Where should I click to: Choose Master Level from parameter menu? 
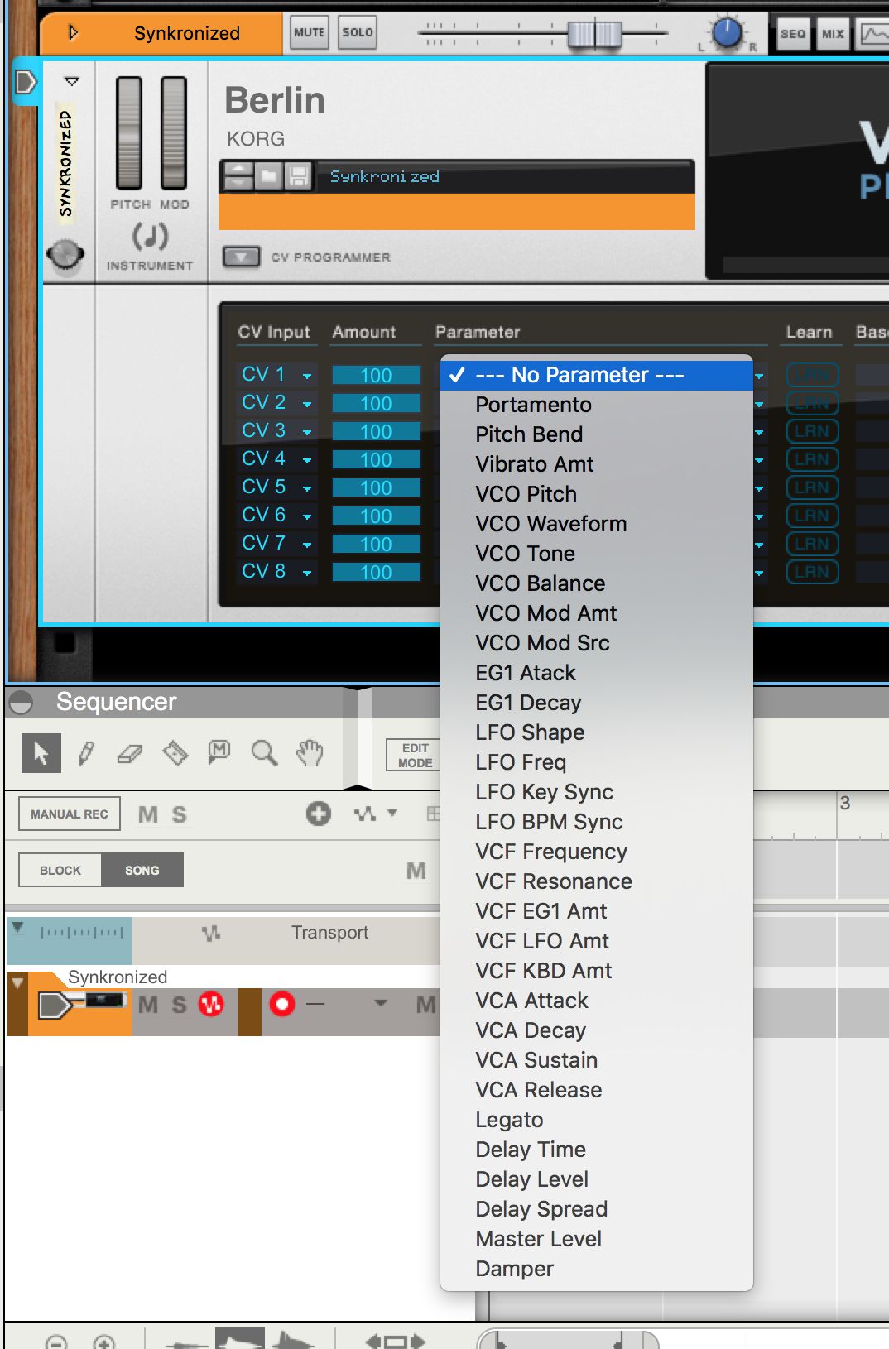pyautogui.click(x=597, y=1239)
